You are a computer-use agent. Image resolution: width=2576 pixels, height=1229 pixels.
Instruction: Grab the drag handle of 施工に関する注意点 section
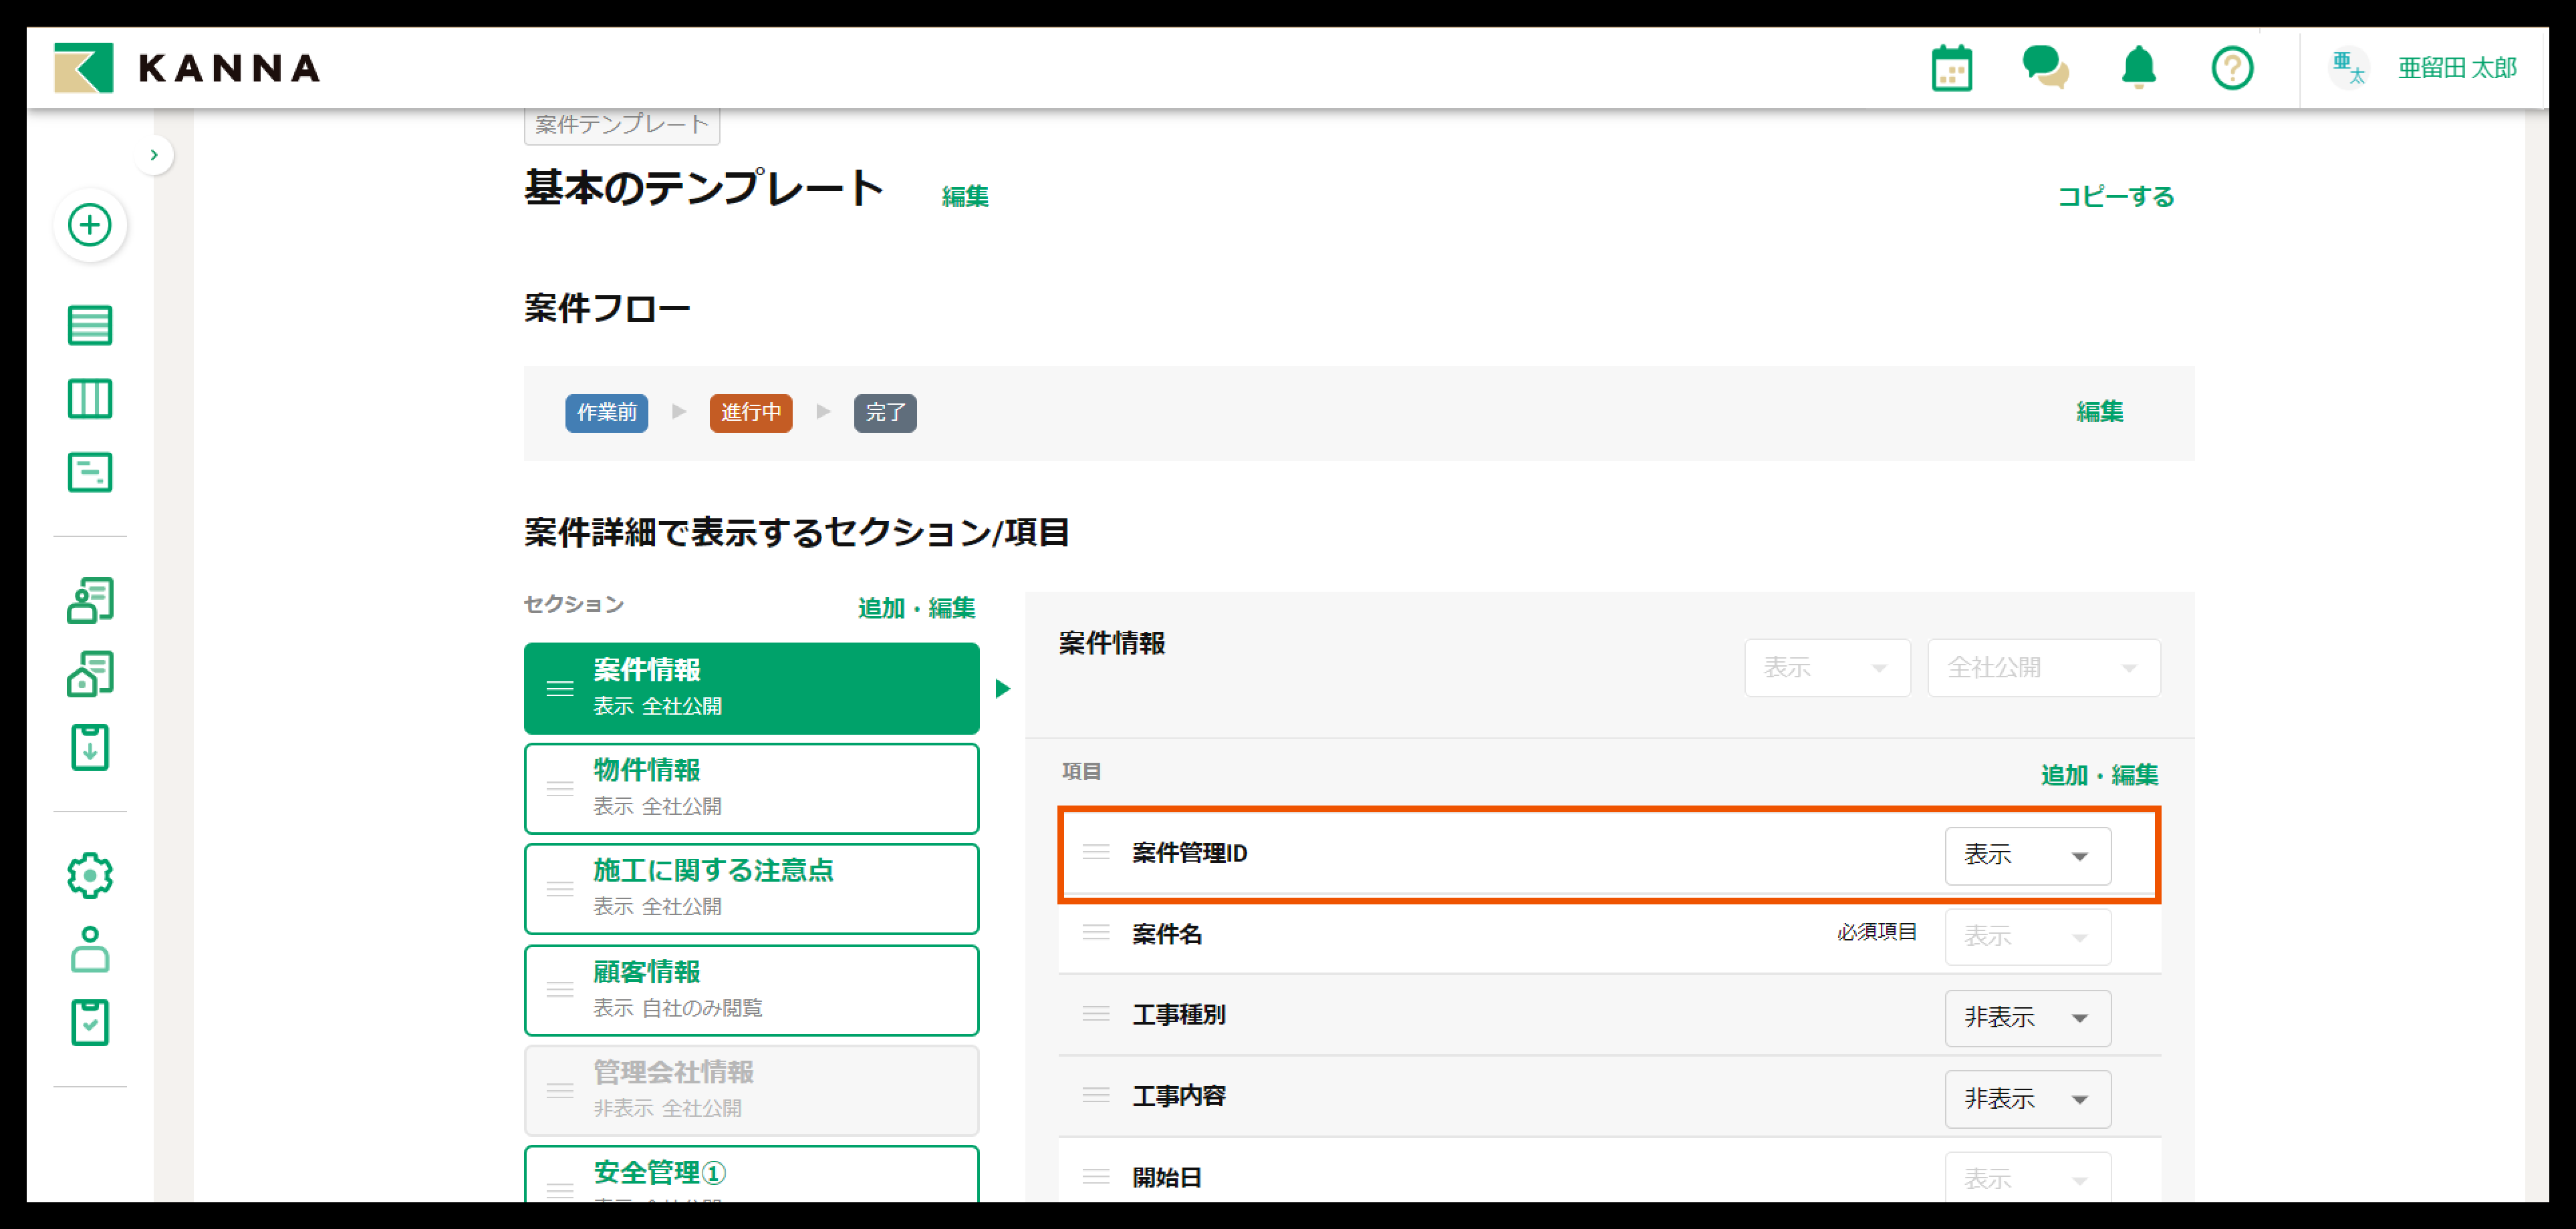(x=560, y=888)
